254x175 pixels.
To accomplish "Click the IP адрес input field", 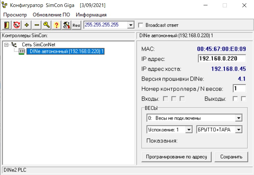I will [222, 58].
